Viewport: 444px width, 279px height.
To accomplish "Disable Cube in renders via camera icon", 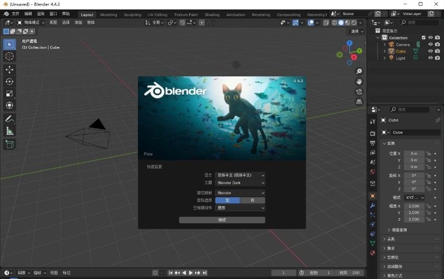I will (x=438, y=51).
